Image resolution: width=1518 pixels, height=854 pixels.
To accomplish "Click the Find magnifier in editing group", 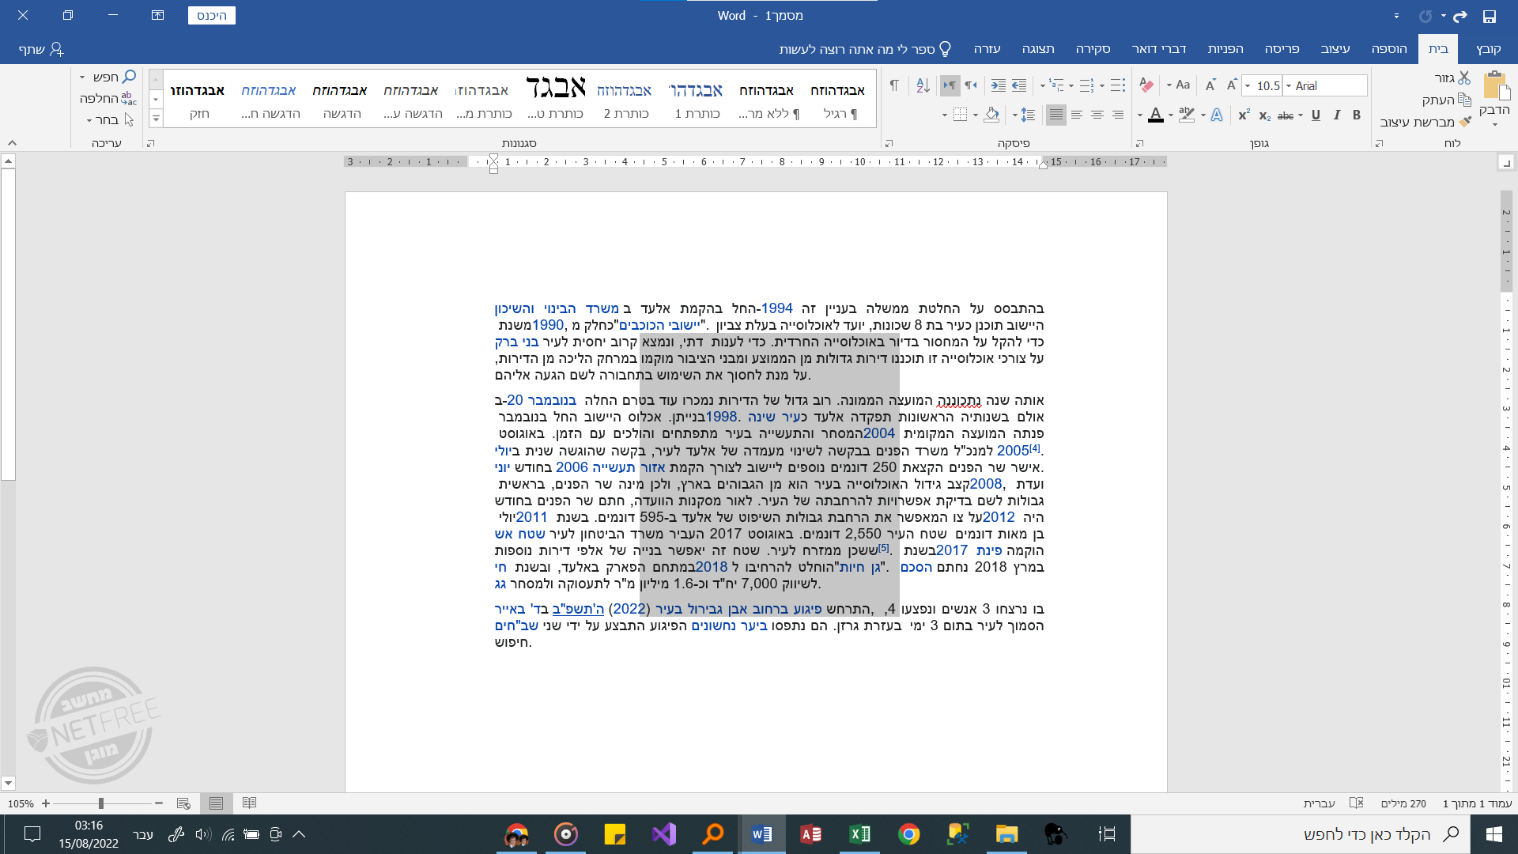I will (x=129, y=77).
